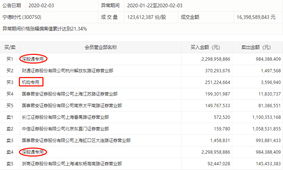The height and width of the screenshot is (170, 283).
Task: Click the value 572,520
Action: 222,117
